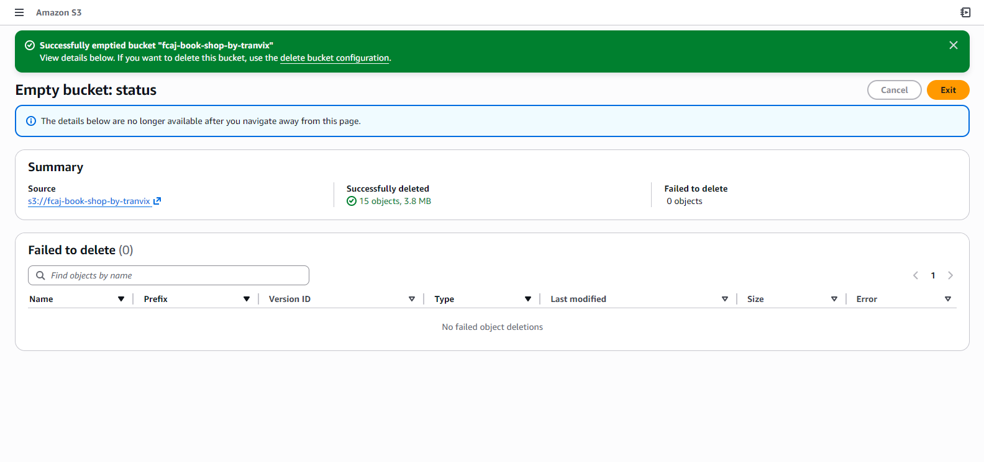Click the green check beside 15 objects
984x462 pixels.
[352, 201]
